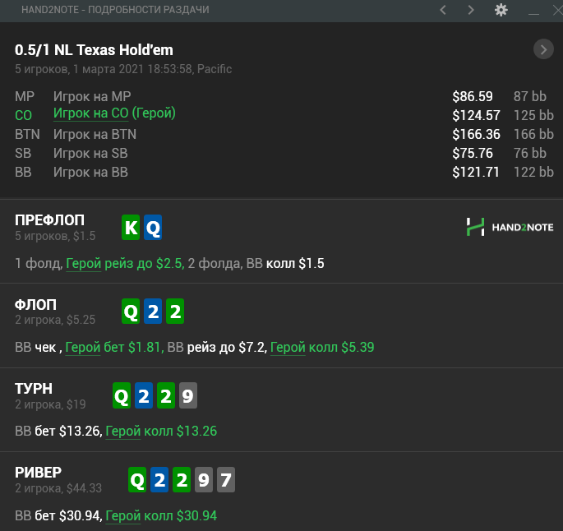Expand details with round chevron button
Image resolution: width=563 pixels, height=531 pixels.
[543, 49]
